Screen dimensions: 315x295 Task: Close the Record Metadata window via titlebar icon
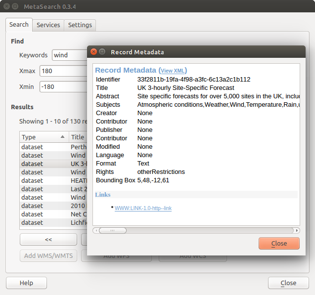pos(94,52)
